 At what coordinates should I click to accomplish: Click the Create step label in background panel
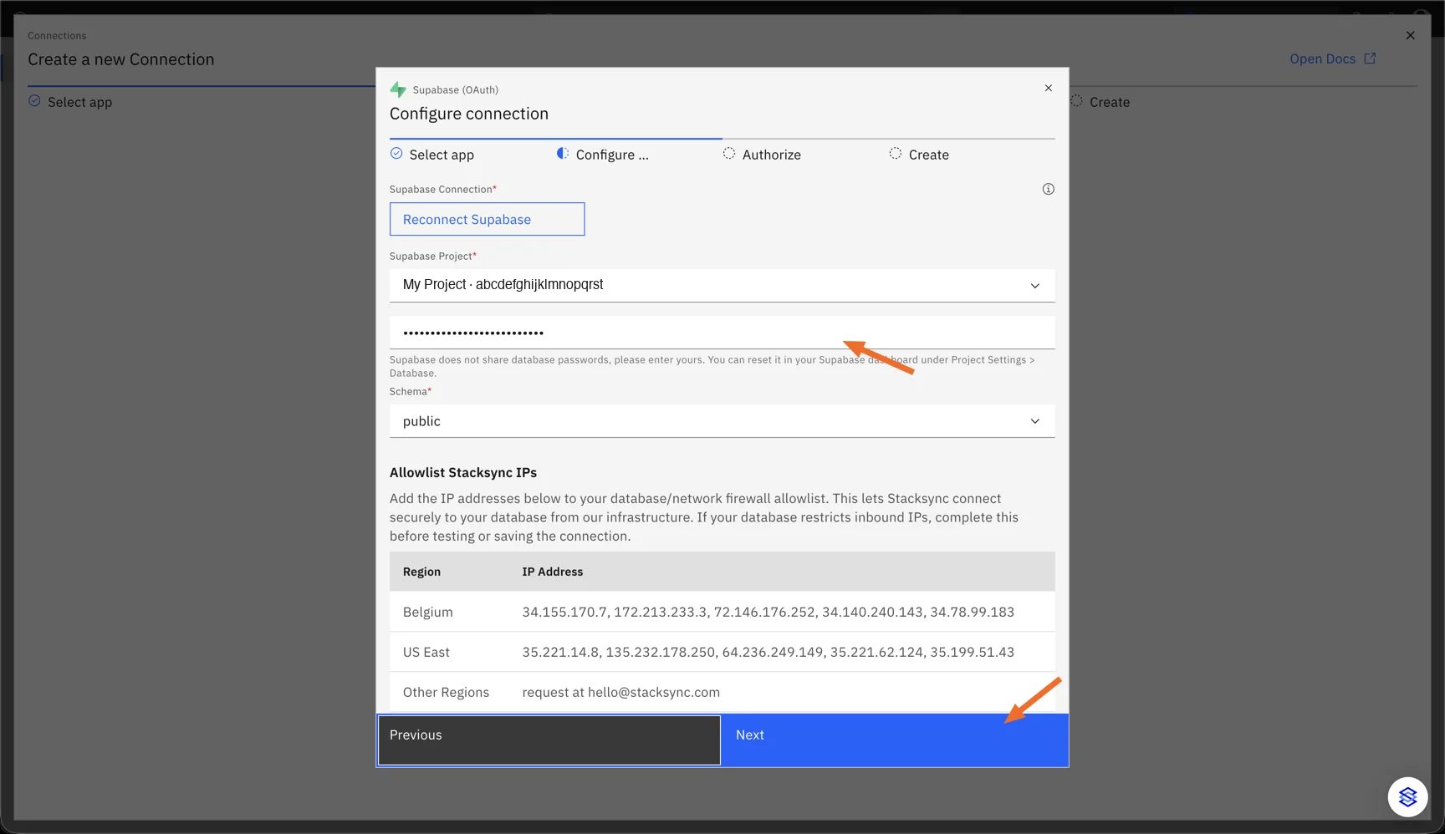click(1110, 102)
